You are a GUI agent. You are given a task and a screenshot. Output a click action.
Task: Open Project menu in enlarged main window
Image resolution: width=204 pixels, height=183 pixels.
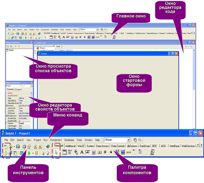[37, 140]
